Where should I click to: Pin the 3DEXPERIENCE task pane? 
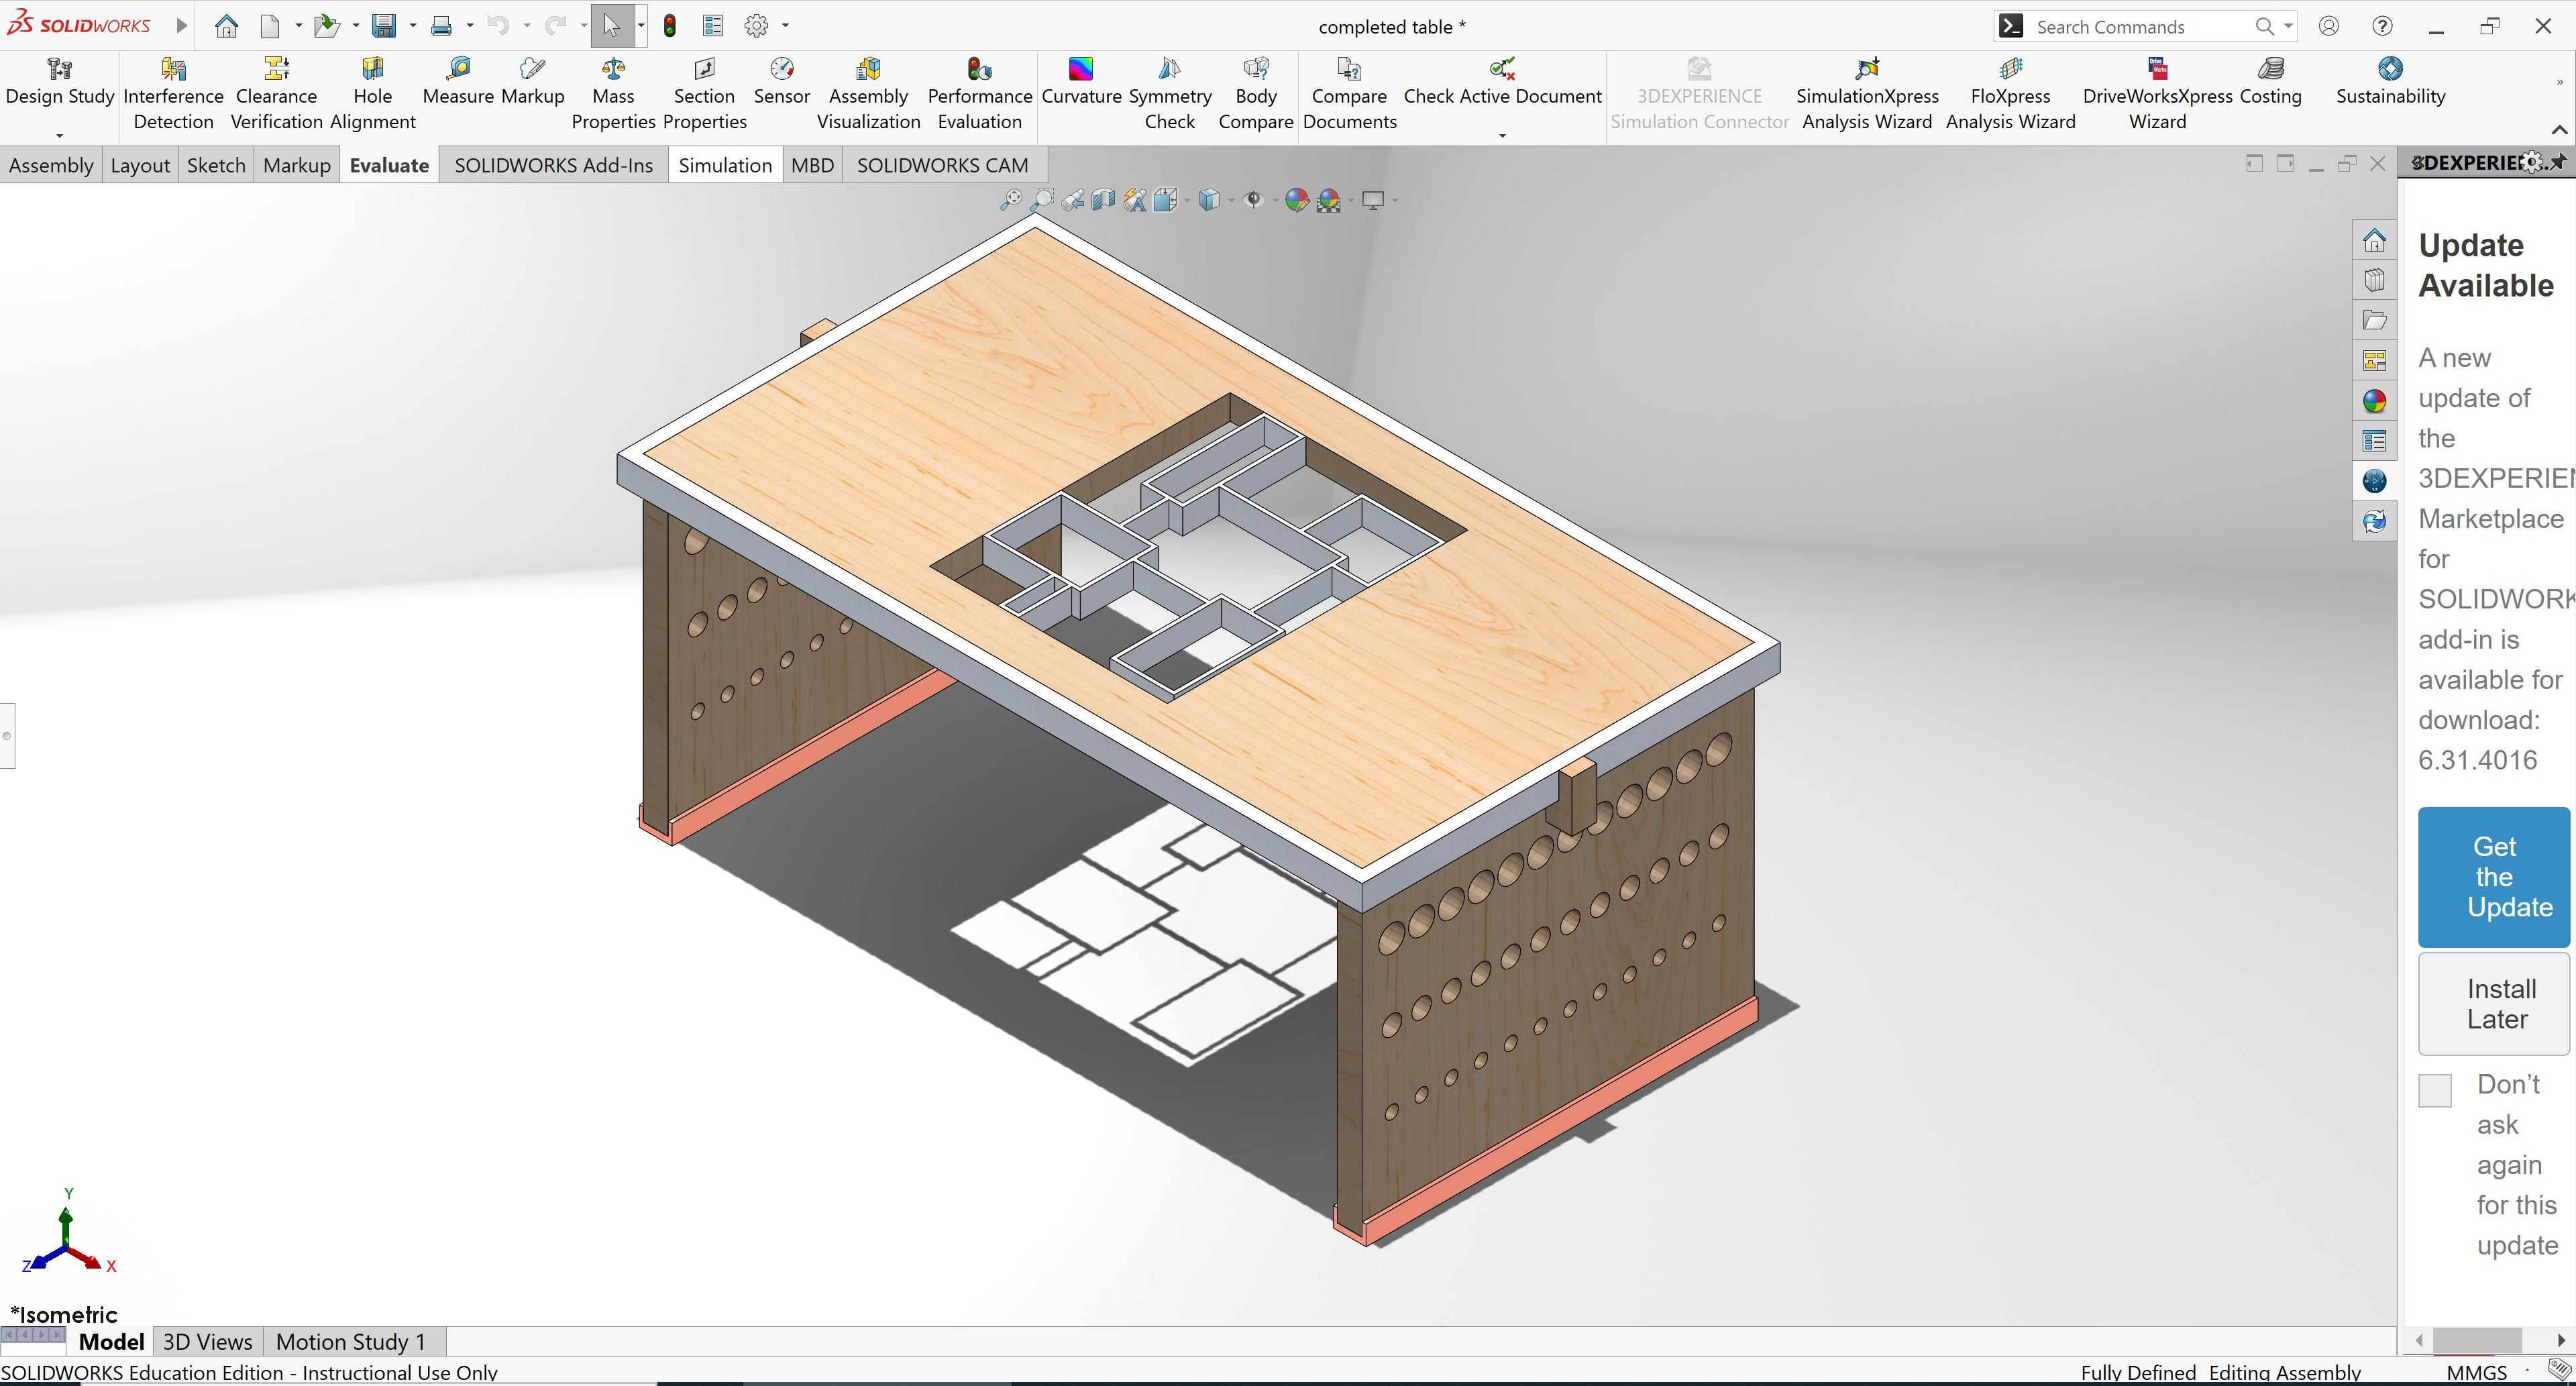point(2557,162)
